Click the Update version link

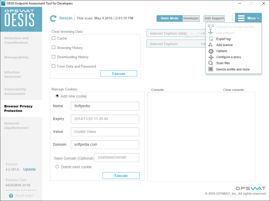click(29, 169)
